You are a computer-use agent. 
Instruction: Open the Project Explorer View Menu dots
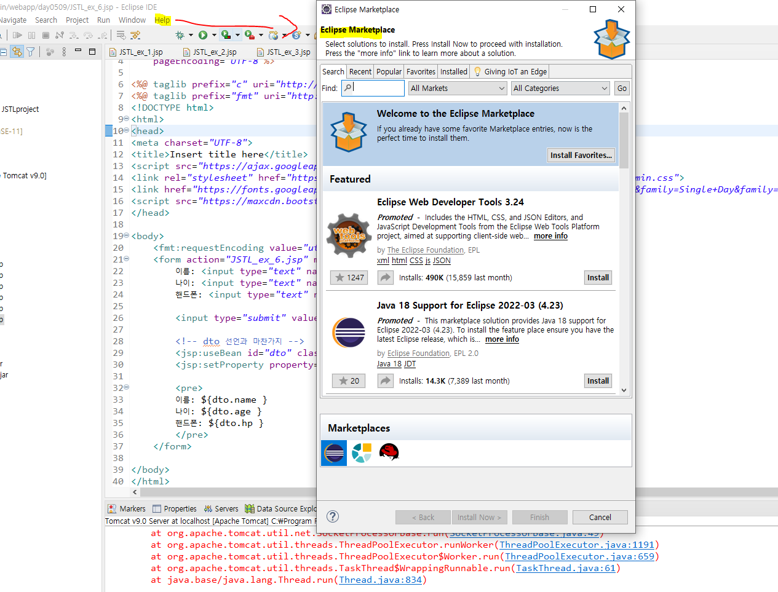(64, 52)
